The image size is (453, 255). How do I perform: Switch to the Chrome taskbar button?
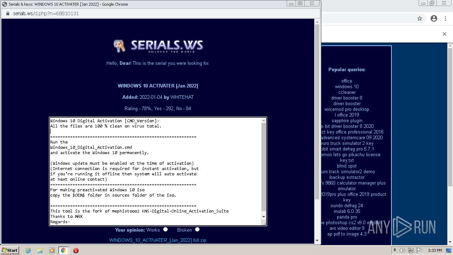(x=63, y=250)
